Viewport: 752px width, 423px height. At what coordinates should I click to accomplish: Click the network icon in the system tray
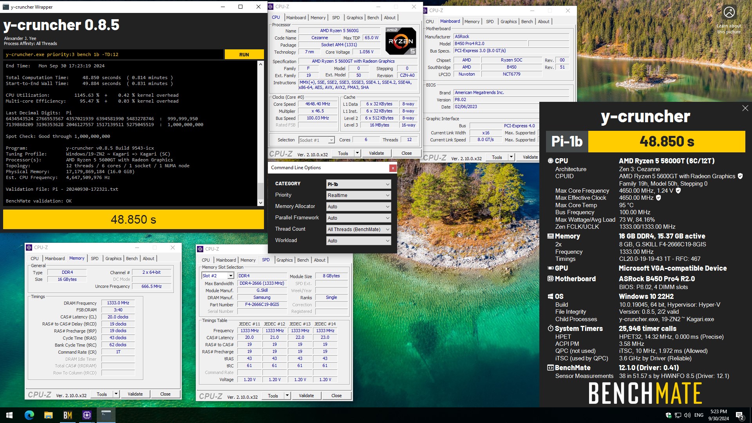(678, 415)
